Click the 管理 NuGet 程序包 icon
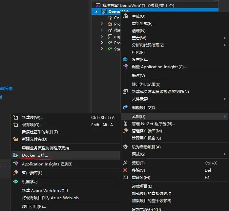 tap(125, 124)
